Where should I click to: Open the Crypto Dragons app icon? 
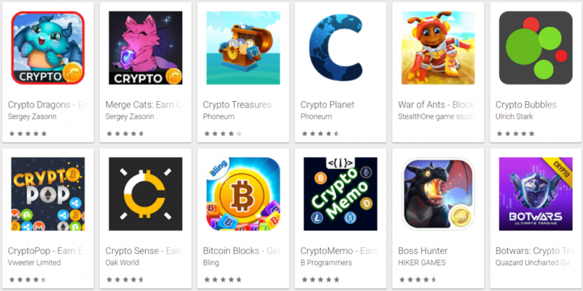coord(48,48)
